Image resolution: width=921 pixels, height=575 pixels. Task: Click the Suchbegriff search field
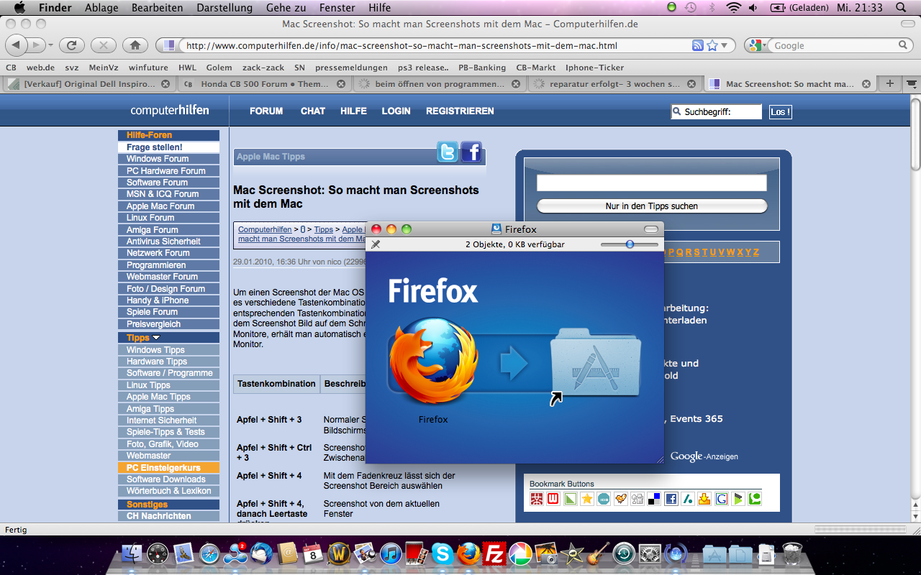pyautogui.click(x=717, y=112)
